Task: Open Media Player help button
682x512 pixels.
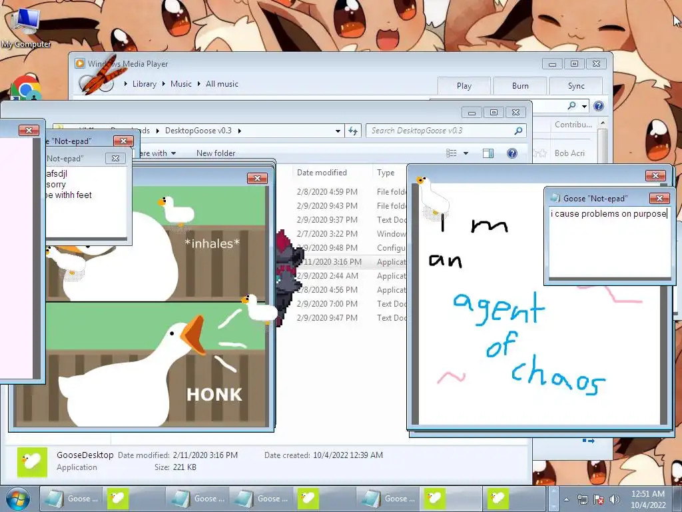Action: [599, 106]
